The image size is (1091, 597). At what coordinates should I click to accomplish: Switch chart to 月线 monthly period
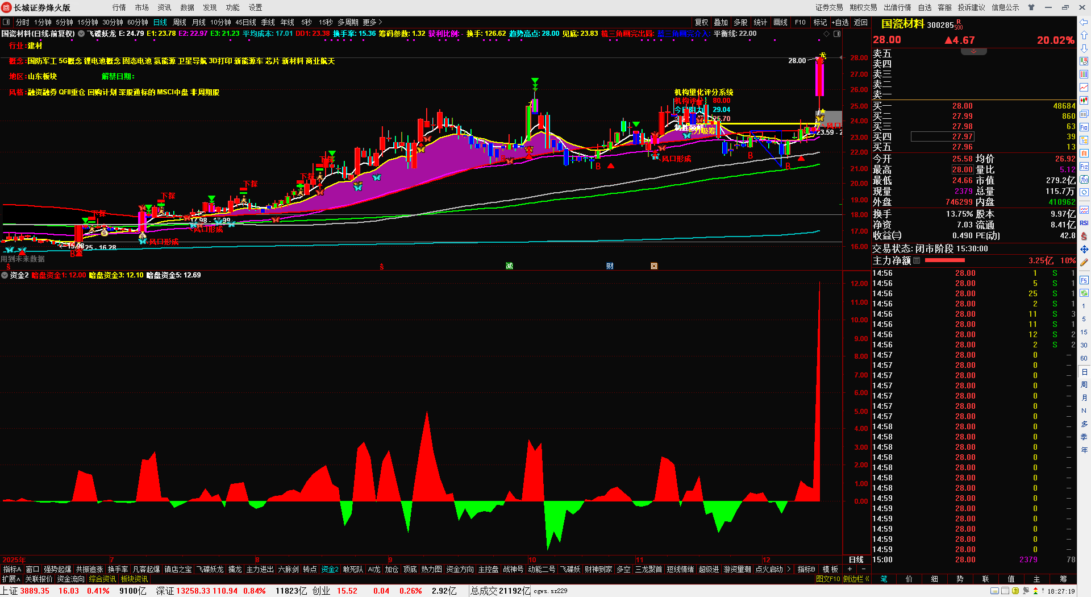[x=199, y=22]
